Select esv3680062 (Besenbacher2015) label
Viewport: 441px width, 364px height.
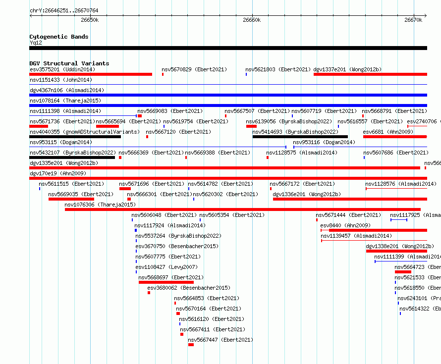pos(189,288)
